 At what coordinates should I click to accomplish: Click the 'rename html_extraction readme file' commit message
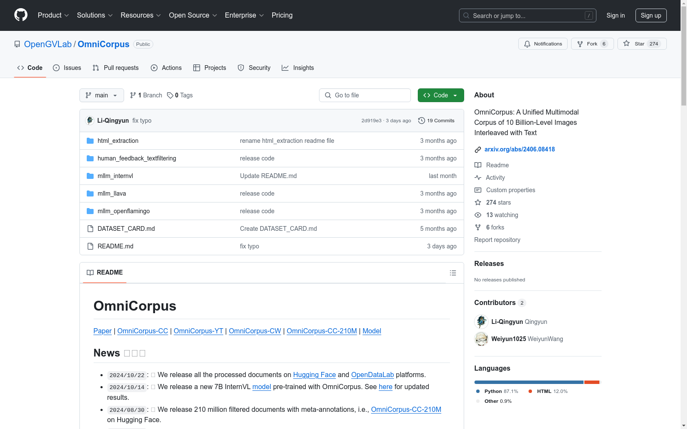[287, 141]
